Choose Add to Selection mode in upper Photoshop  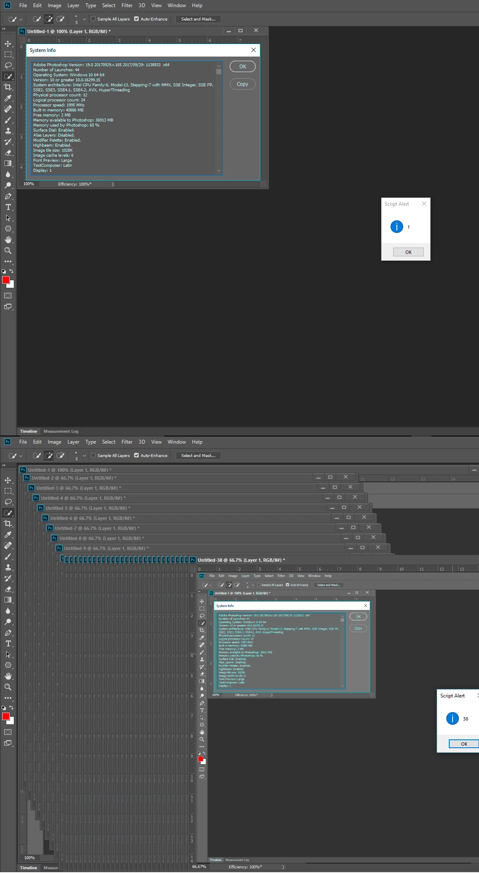coord(49,19)
